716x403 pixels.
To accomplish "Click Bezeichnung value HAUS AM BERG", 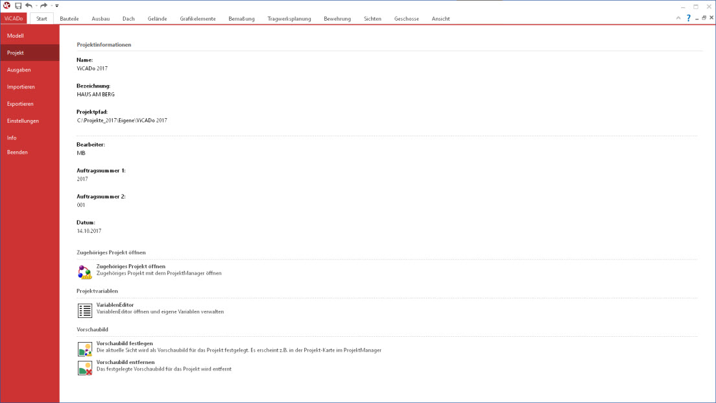I will [x=96, y=95].
